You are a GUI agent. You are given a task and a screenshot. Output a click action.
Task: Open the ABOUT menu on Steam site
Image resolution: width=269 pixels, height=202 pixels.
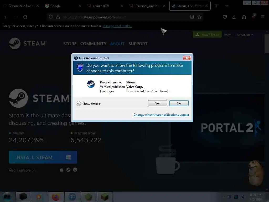[x=117, y=44]
